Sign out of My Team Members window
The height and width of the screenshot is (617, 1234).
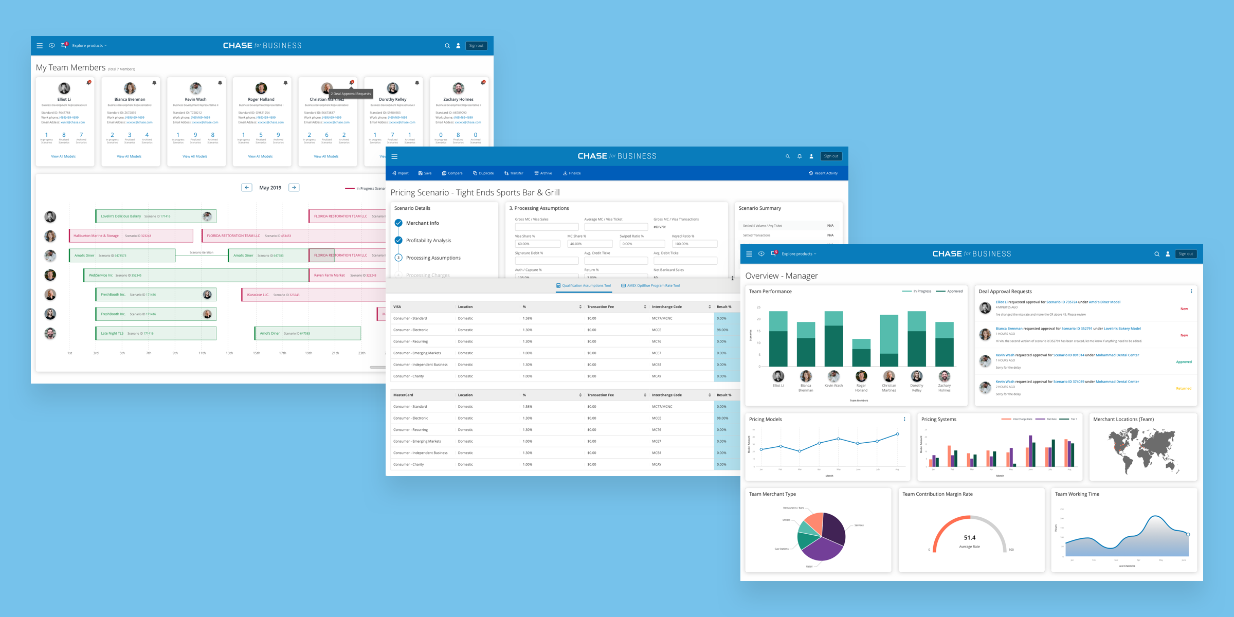476,46
